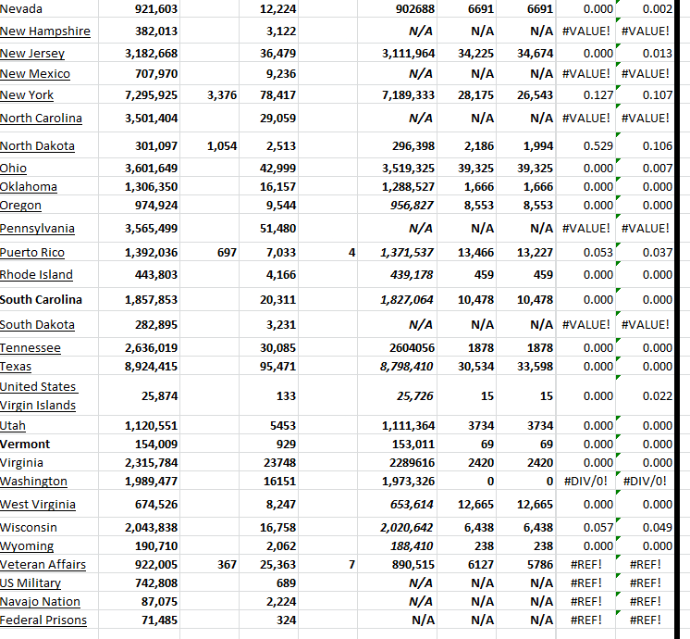Image resolution: width=690 pixels, height=639 pixels.
Task: Select cell with value 8,924,415
Action: [x=139, y=366]
